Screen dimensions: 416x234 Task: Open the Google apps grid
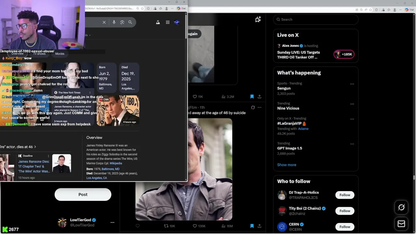[168, 22]
